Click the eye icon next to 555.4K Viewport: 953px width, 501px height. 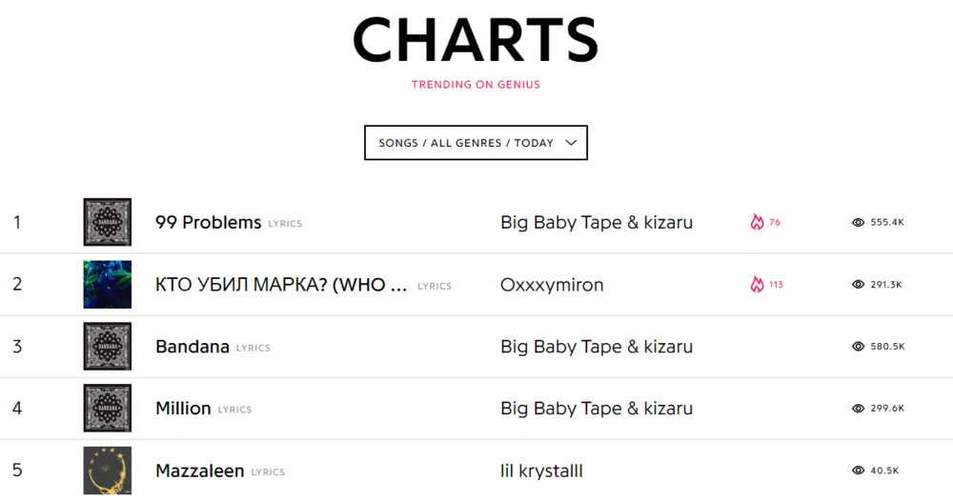coord(859,222)
